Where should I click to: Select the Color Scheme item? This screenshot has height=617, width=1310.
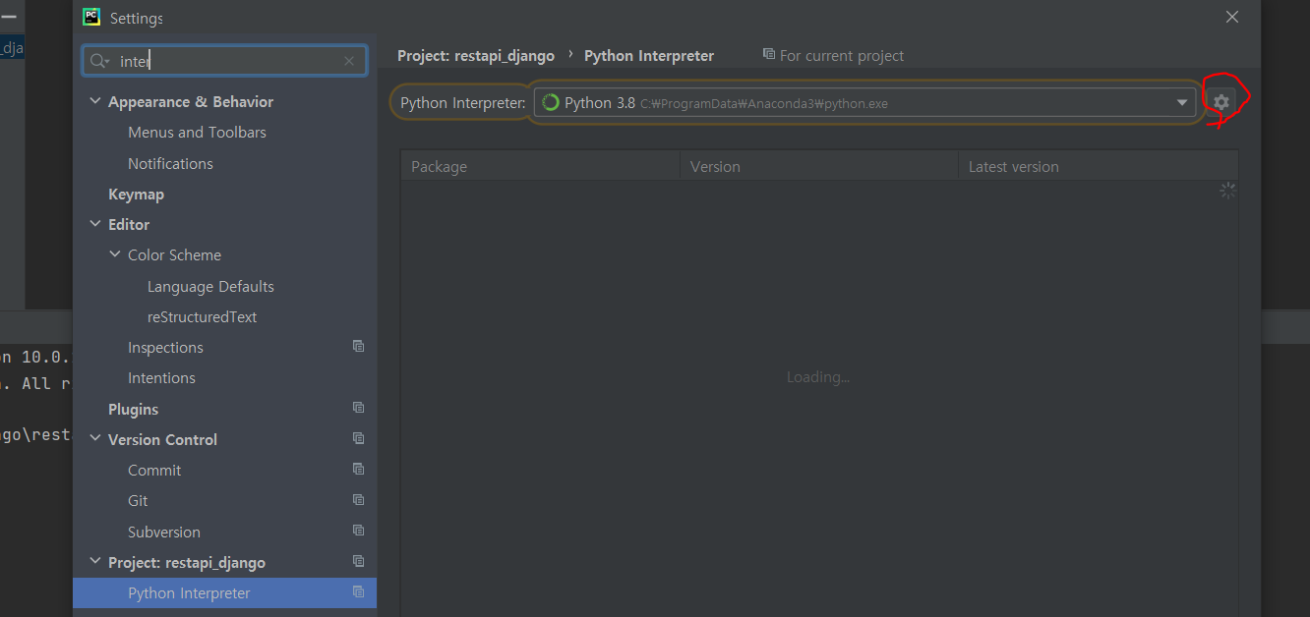[174, 254]
